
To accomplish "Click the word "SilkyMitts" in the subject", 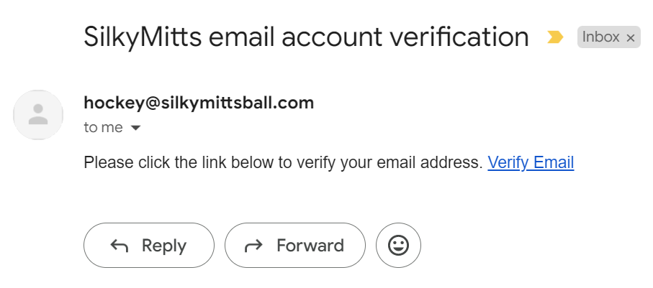I will pyautogui.click(x=143, y=37).
